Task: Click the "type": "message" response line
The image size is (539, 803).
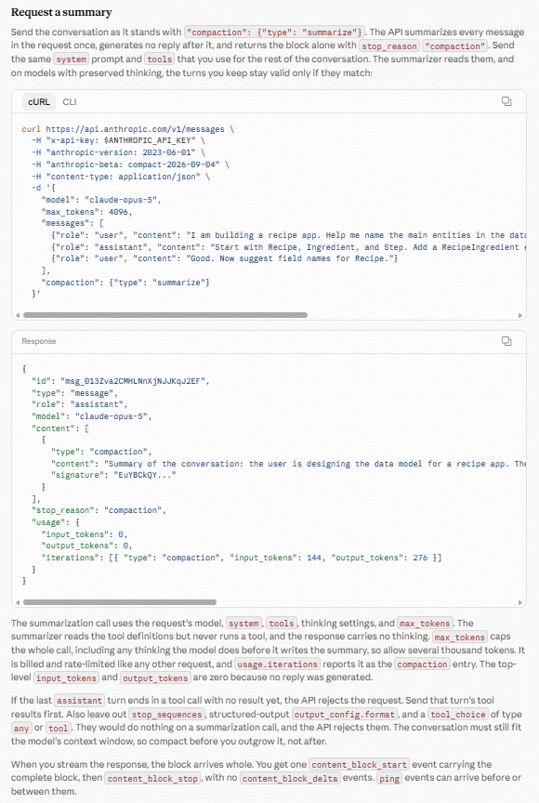Action: (74, 393)
